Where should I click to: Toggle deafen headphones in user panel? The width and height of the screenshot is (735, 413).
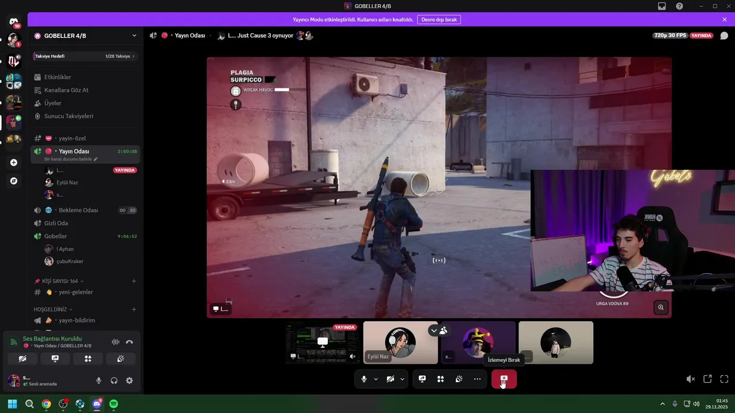pyautogui.click(x=114, y=380)
